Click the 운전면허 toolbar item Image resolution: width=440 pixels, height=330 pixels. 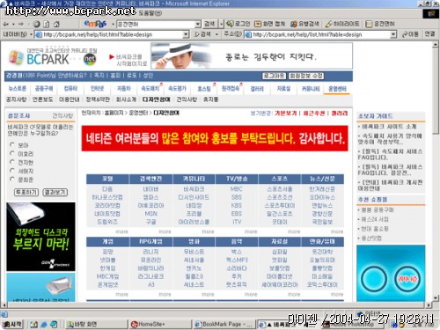point(380,24)
